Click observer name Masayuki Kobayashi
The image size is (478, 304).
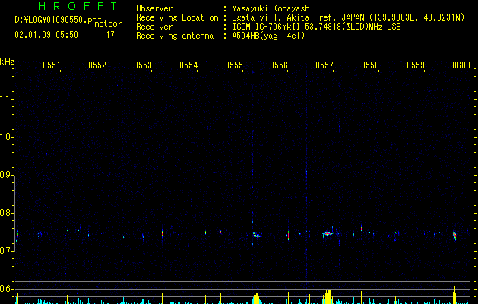[272, 8]
